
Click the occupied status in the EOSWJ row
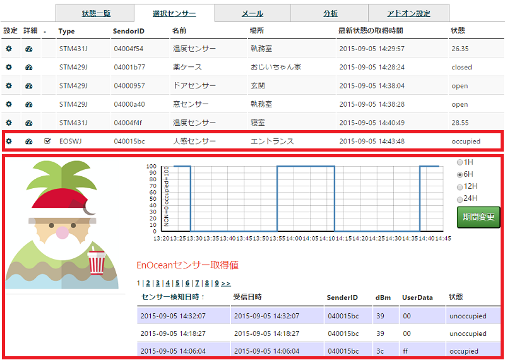pyautogui.click(x=466, y=141)
